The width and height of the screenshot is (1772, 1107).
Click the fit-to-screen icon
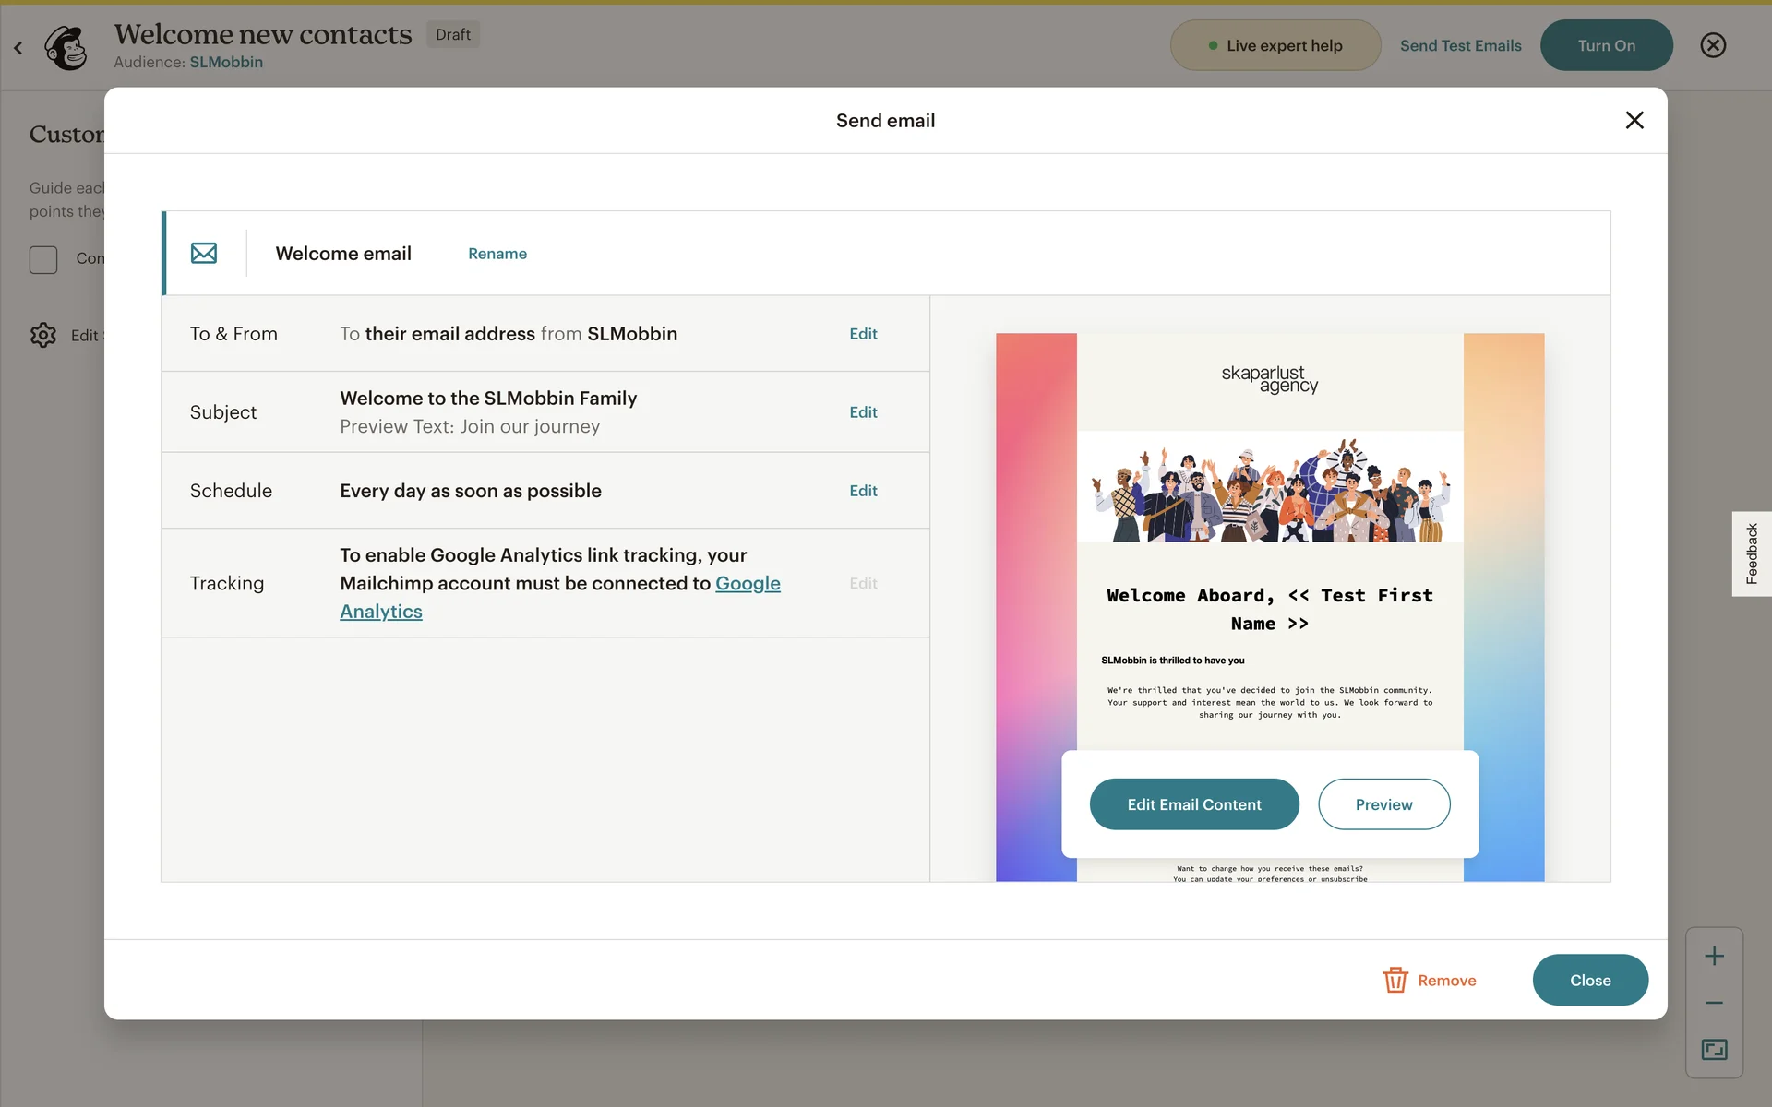pyautogui.click(x=1714, y=1049)
